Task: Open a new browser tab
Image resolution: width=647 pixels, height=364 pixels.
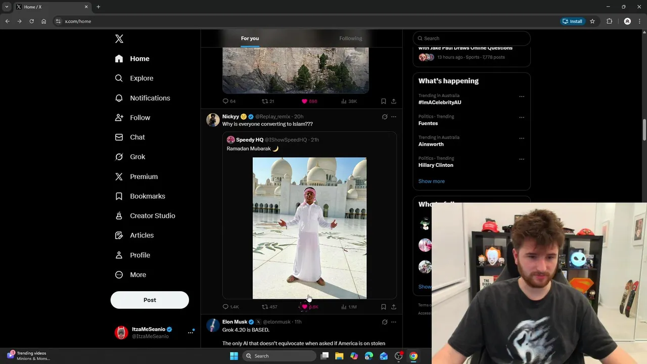Action: click(x=98, y=7)
